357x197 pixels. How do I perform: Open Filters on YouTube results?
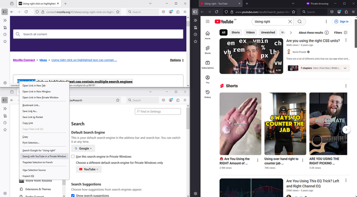point(341,32)
